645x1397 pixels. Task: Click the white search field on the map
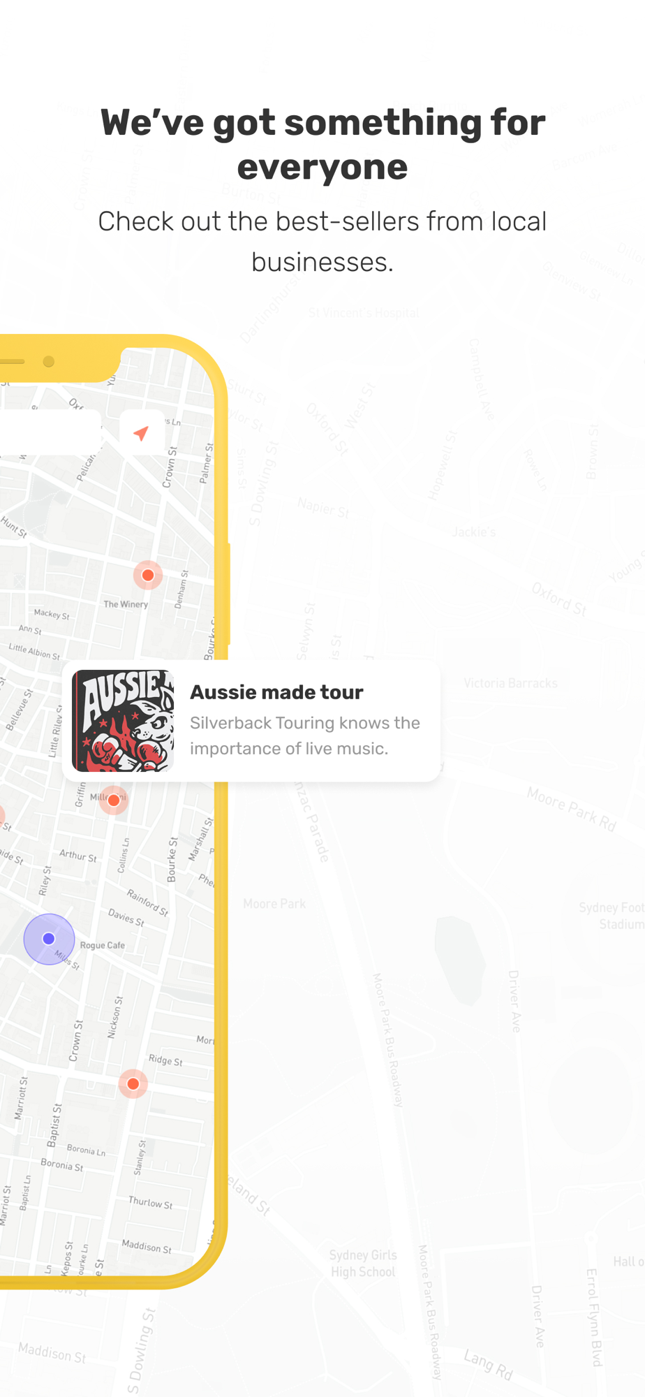[x=50, y=432]
